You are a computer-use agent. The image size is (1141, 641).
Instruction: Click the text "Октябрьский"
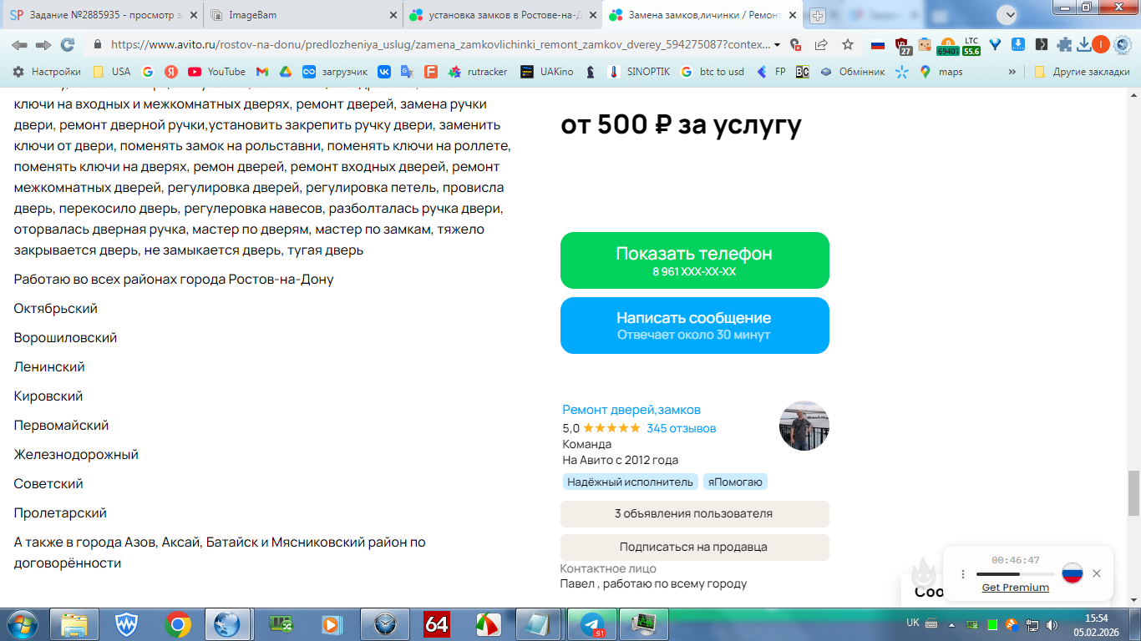click(x=56, y=309)
